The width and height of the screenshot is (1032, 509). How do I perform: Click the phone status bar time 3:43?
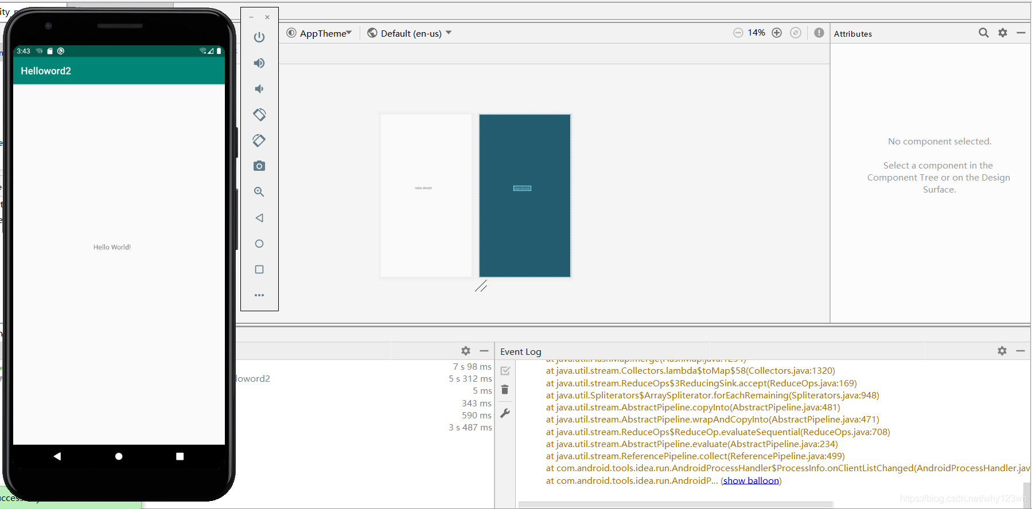24,51
